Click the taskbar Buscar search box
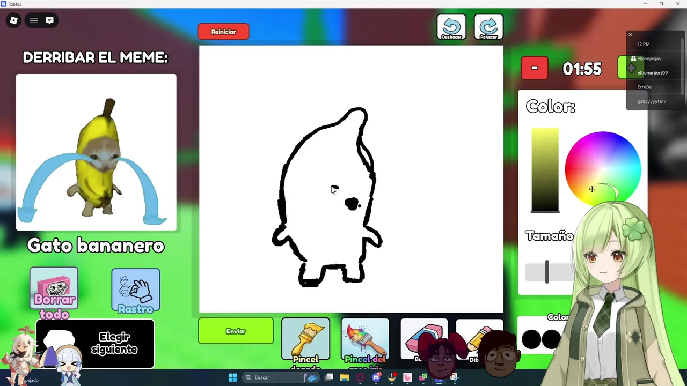The image size is (687, 386). click(281, 377)
